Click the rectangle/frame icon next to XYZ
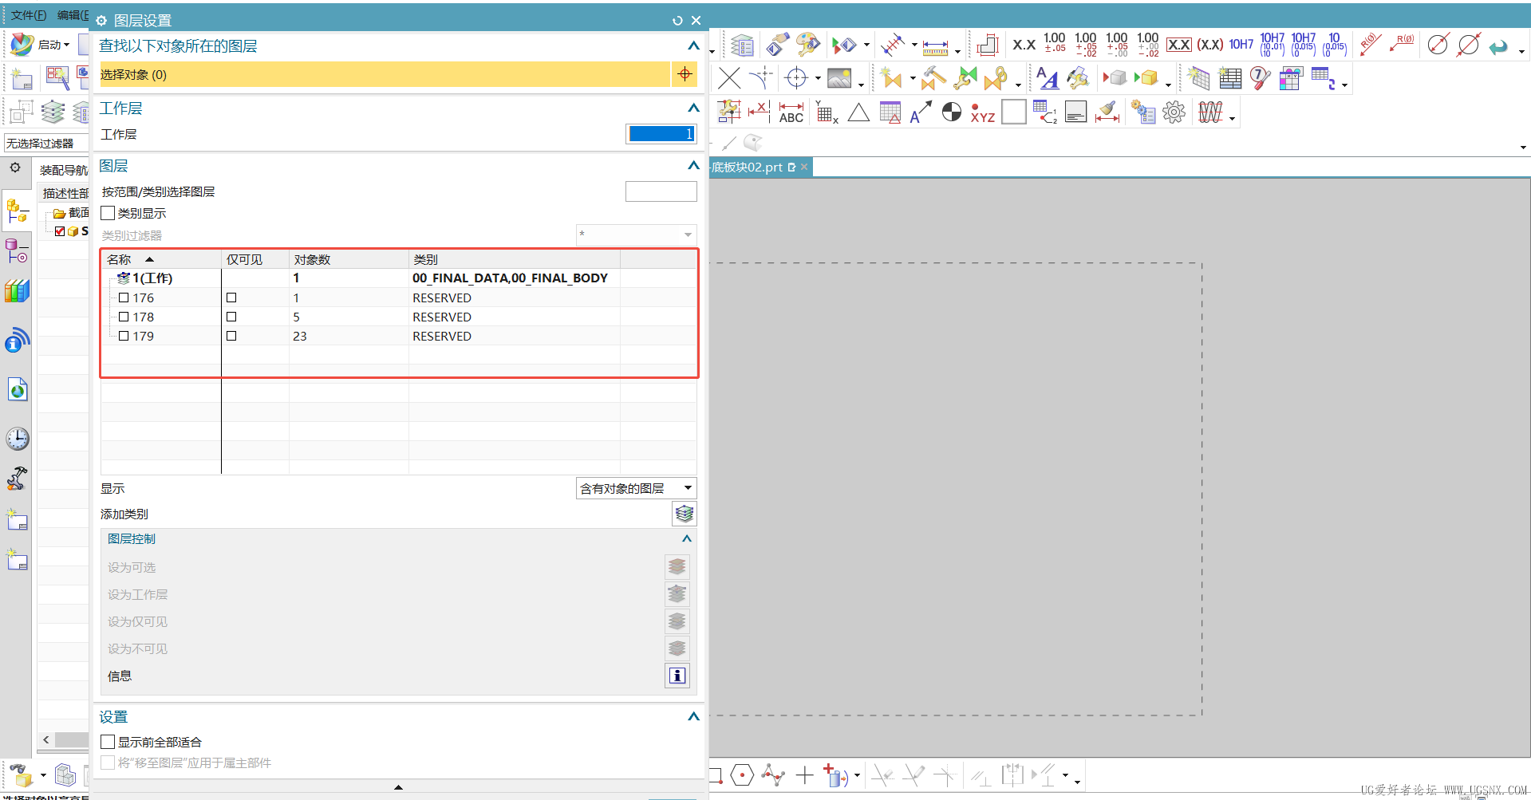The height and width of the screenshot is (800, 1531). pos(1013,112)
